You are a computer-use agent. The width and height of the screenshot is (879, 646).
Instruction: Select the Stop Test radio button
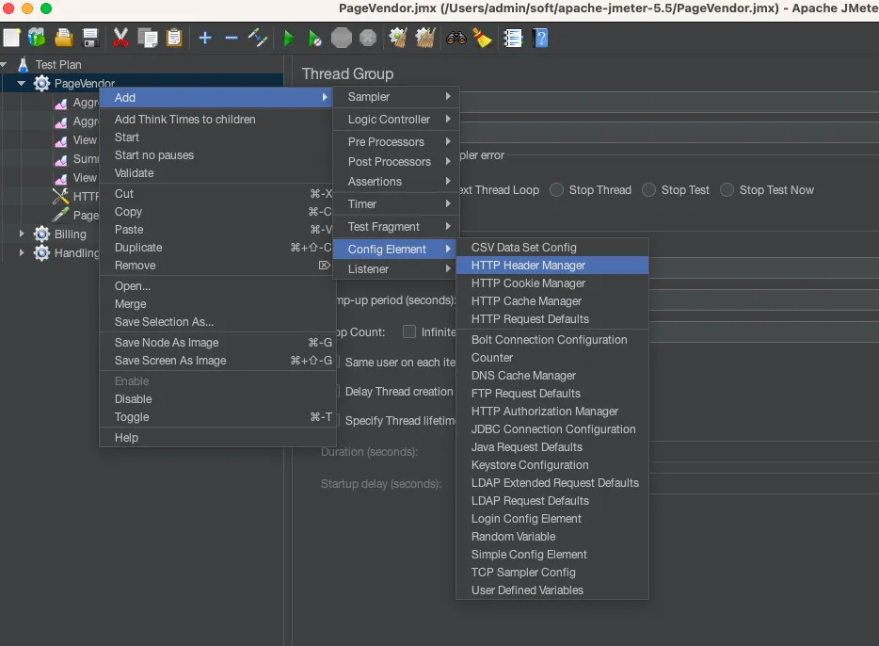coord(648,190)
